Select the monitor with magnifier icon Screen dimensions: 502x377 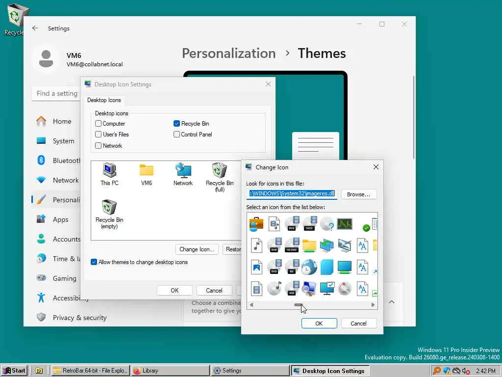[309, 289]
